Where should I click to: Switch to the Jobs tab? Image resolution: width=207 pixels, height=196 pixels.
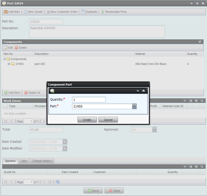pyautogui.click(x=24, y=161)
